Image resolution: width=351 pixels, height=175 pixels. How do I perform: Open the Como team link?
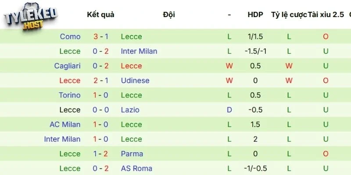point(70,37)
